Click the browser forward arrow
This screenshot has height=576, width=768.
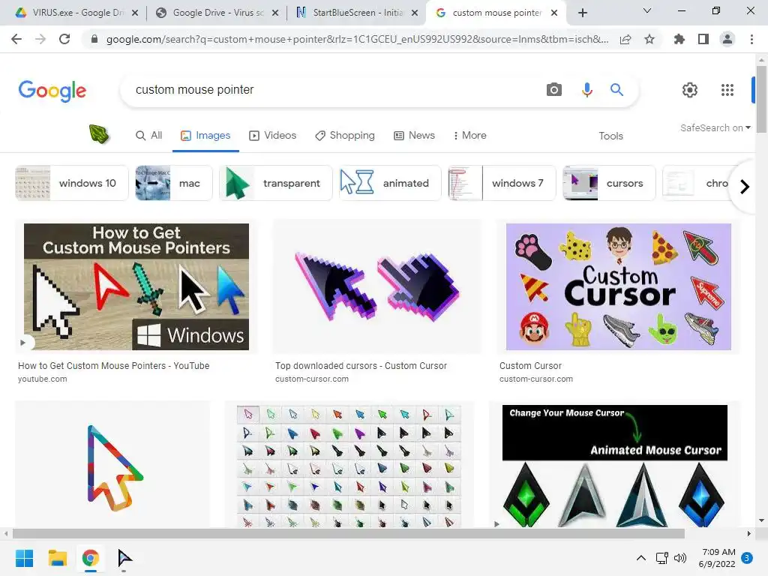pyautogui.click(x=40, y=39)
